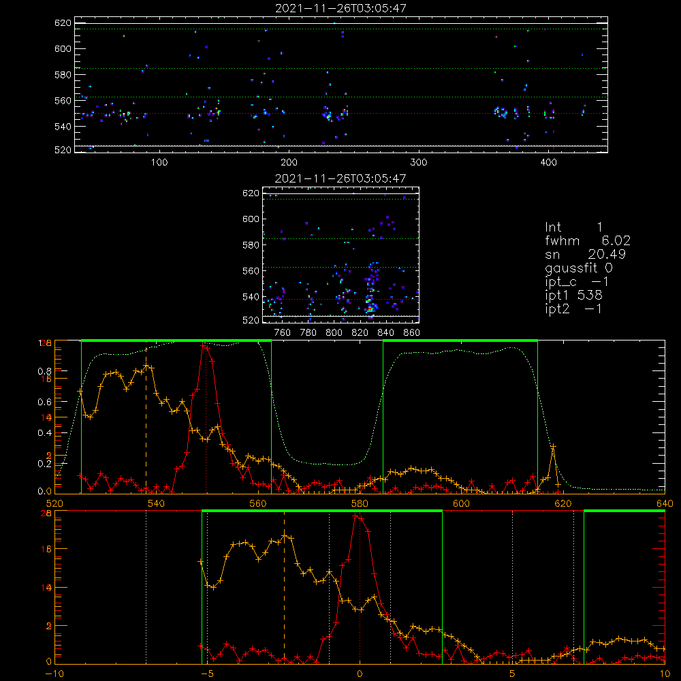Click the 'sn 20.49' readout

(x=586, y=254)
